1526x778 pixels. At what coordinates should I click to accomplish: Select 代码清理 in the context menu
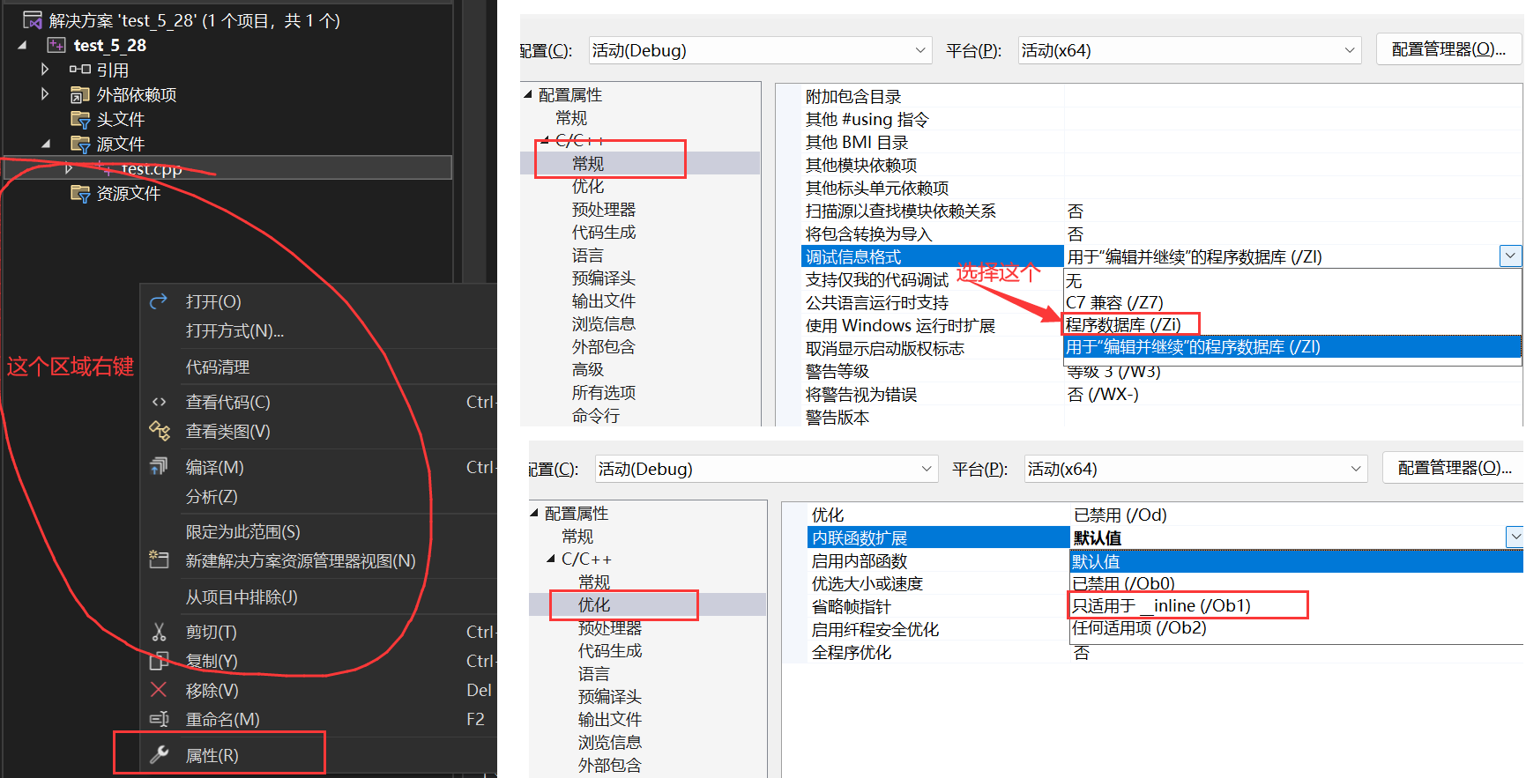point(218,367)
